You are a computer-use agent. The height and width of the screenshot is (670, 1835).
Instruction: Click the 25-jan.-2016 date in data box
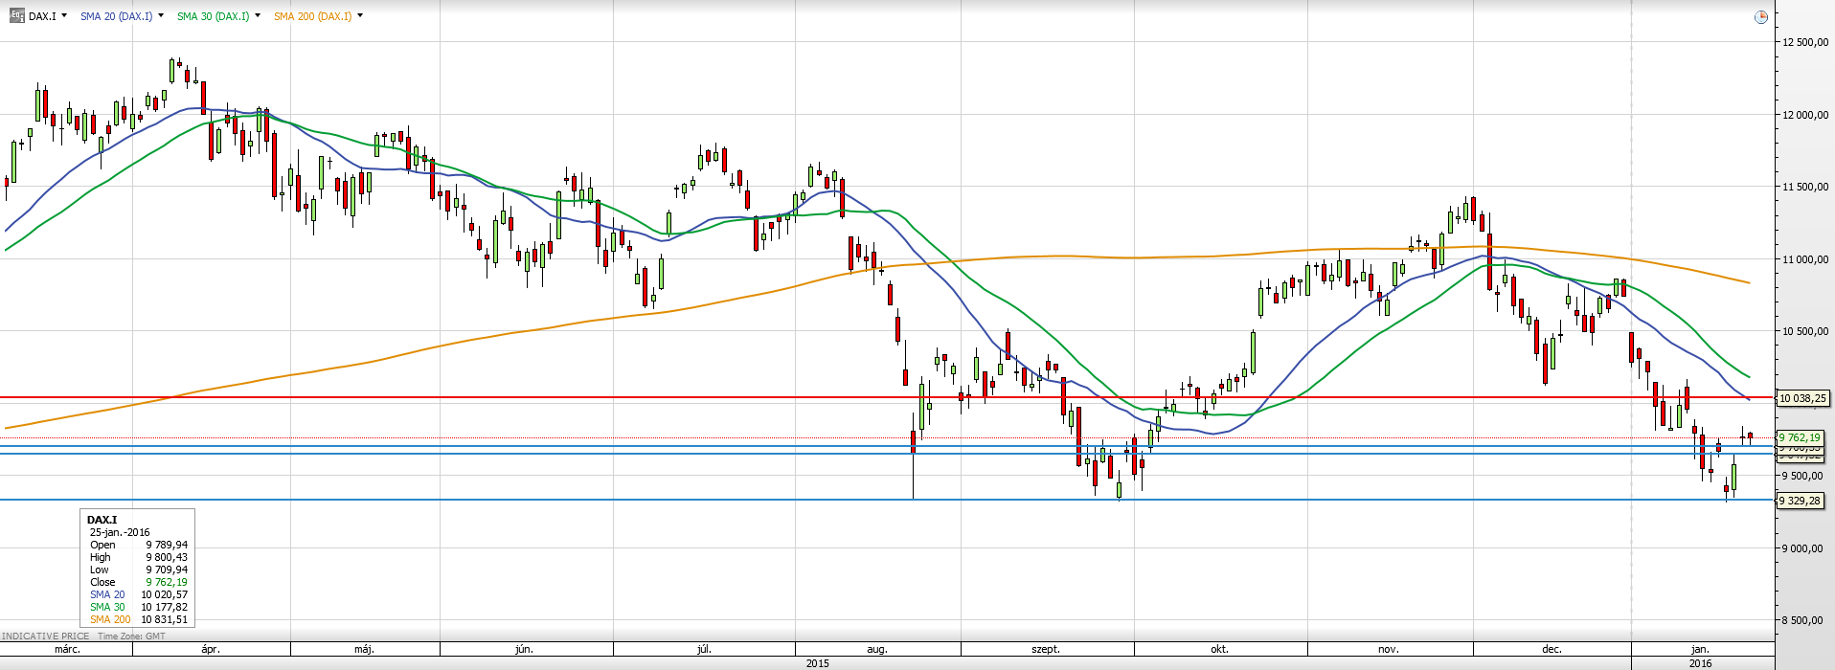120,532
